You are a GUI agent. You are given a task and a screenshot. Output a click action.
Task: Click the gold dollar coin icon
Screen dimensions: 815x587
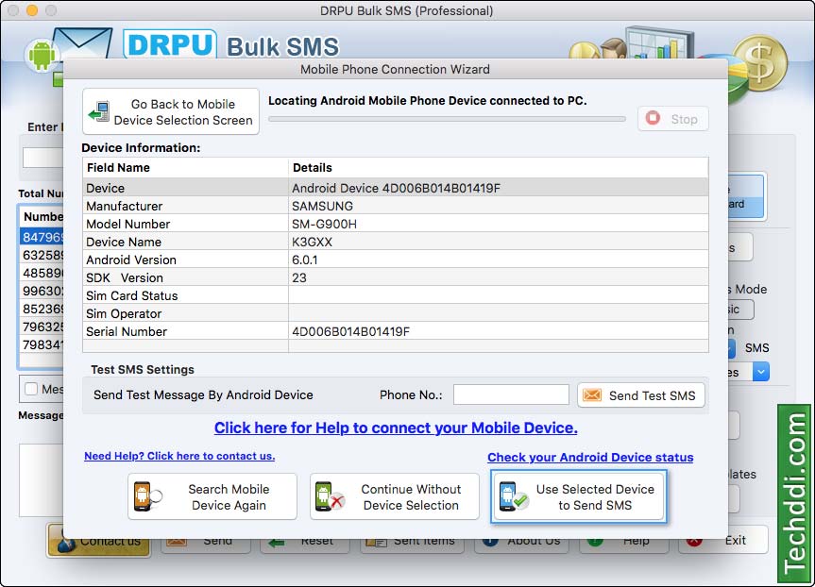(760, 63)
